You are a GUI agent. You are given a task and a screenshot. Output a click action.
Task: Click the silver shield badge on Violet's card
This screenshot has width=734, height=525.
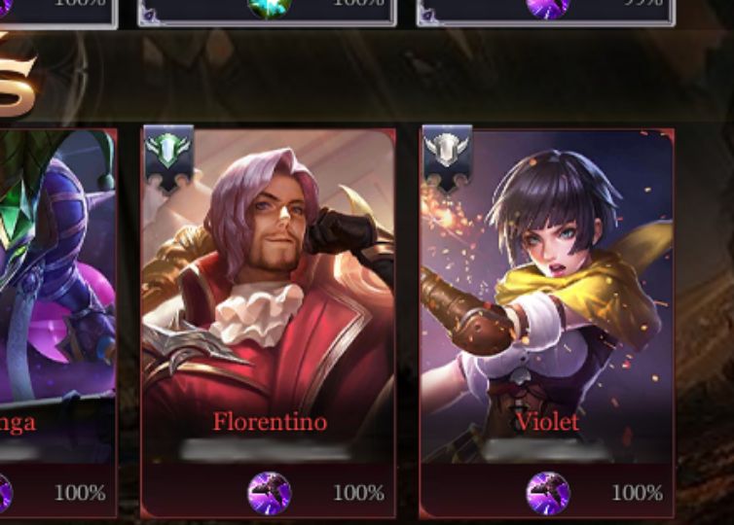tap(447, 158)
